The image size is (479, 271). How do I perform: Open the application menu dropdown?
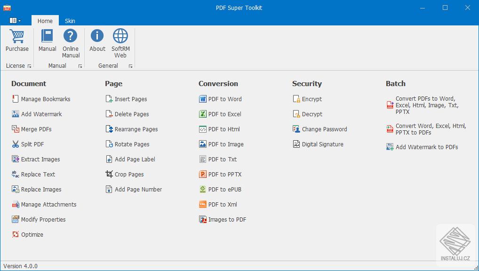pos(14,20)
